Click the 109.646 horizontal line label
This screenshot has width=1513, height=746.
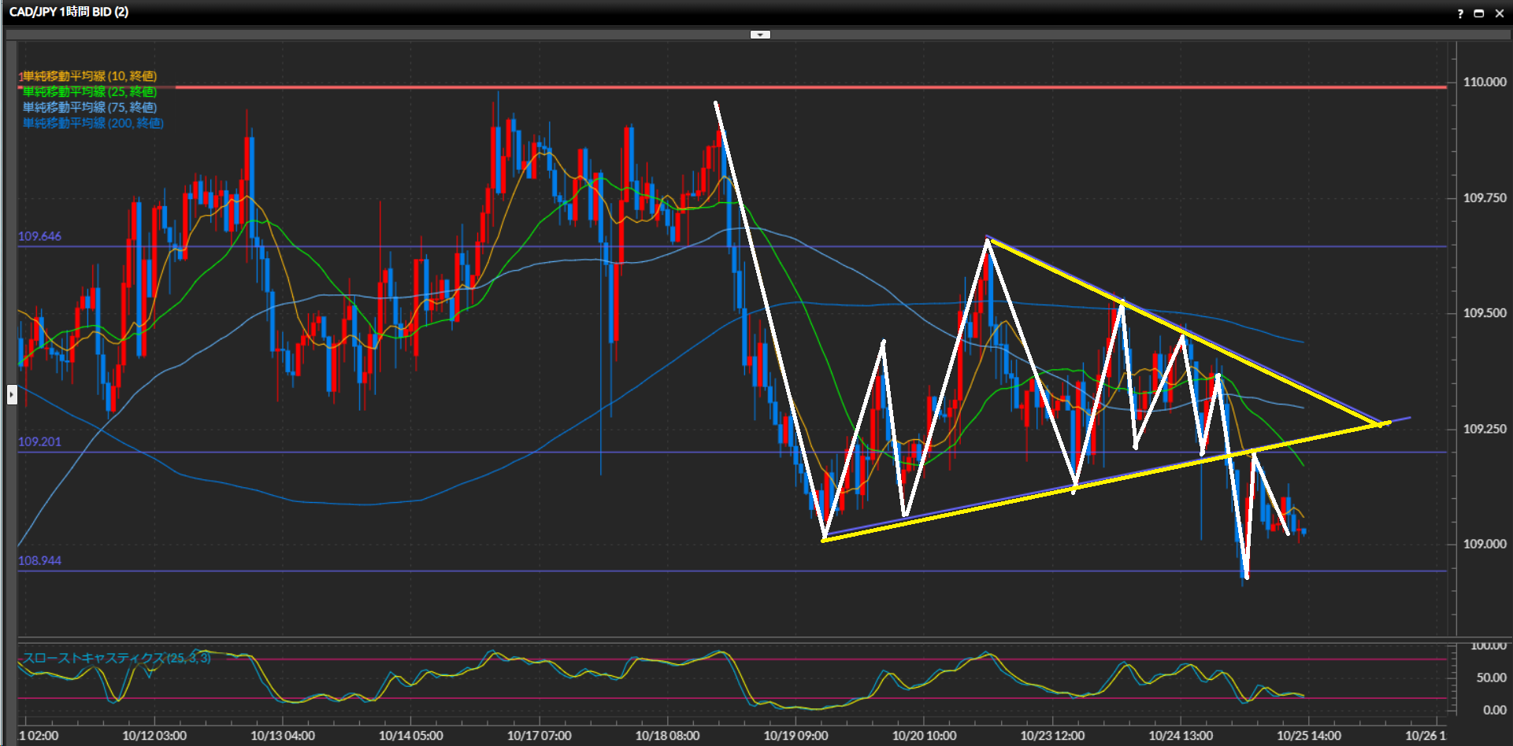[39, 236]
